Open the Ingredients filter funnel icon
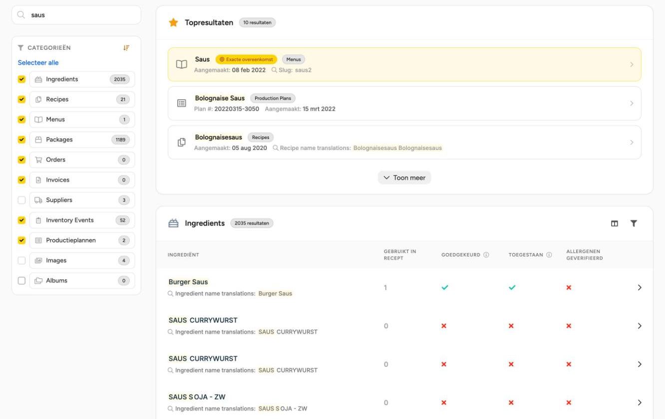 634,224
